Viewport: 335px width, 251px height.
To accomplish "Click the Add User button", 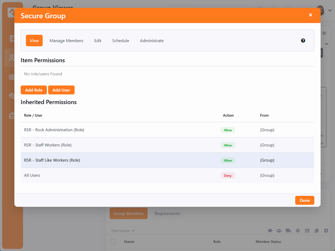I will [61, 90].
